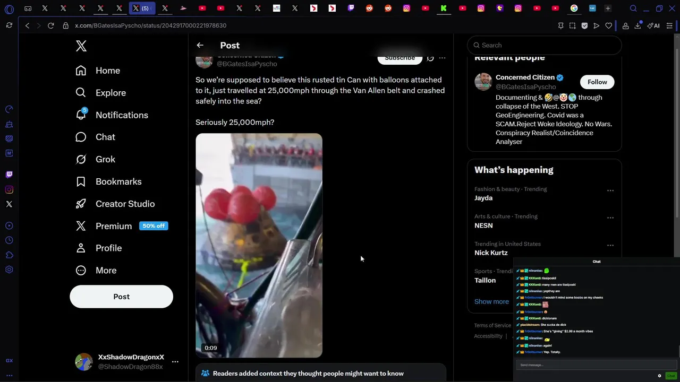Image resolution: width=680 pixels, height=382 pixels.
Task: Open downloads from the browser toolbar
Action: 637,25
